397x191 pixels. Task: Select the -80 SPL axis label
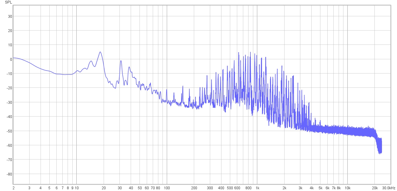point(9,174)
